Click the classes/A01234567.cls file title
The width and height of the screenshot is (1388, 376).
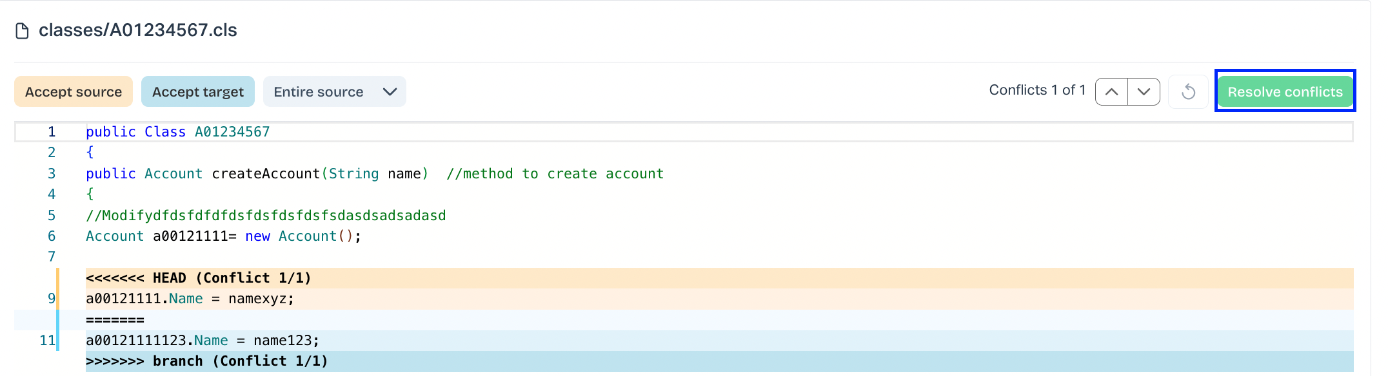point(138,30)
